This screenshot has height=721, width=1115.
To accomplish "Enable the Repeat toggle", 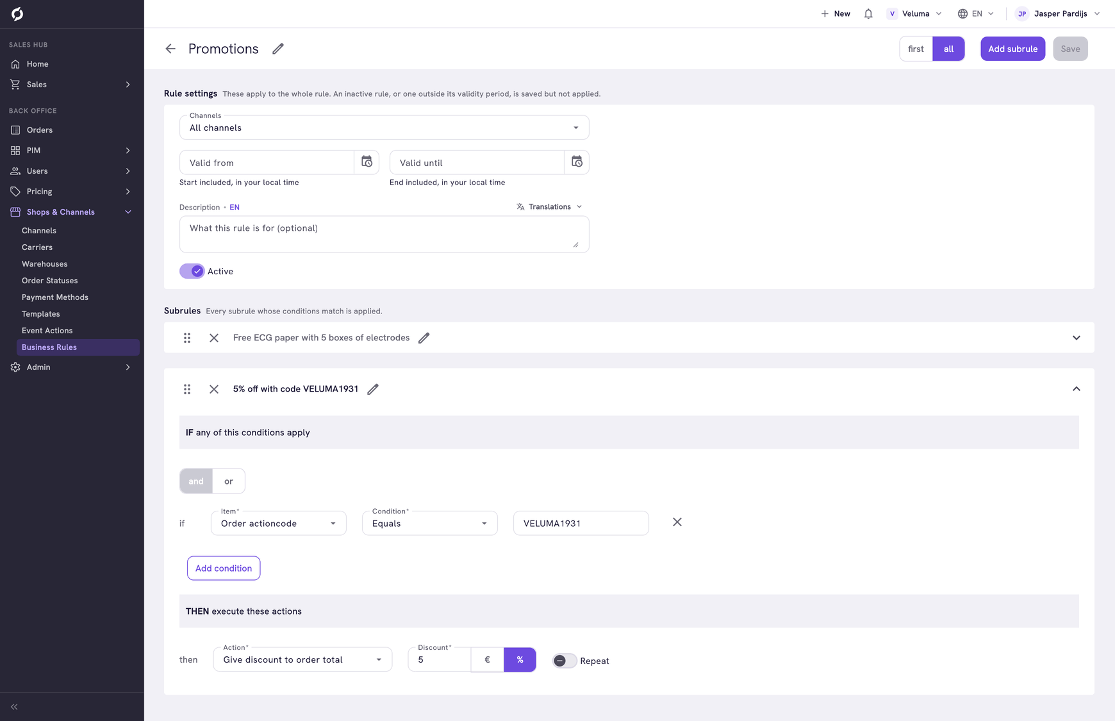I will pyautogui.click(x=565, y=661).
